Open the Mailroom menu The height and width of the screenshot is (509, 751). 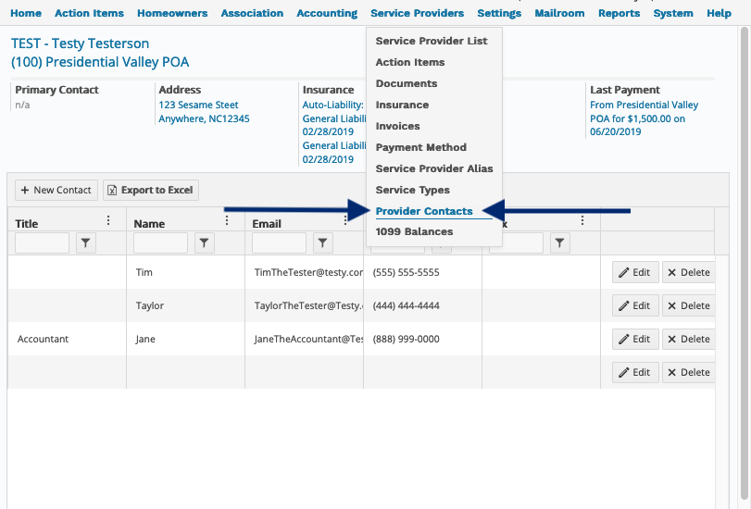(x=559, y=13)
